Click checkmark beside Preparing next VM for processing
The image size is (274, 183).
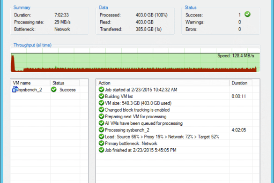click(x=101, y=116)
